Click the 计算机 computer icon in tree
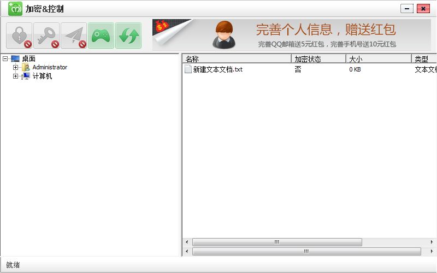The width and height of the screenshot is (437, 273). [26, 76]
